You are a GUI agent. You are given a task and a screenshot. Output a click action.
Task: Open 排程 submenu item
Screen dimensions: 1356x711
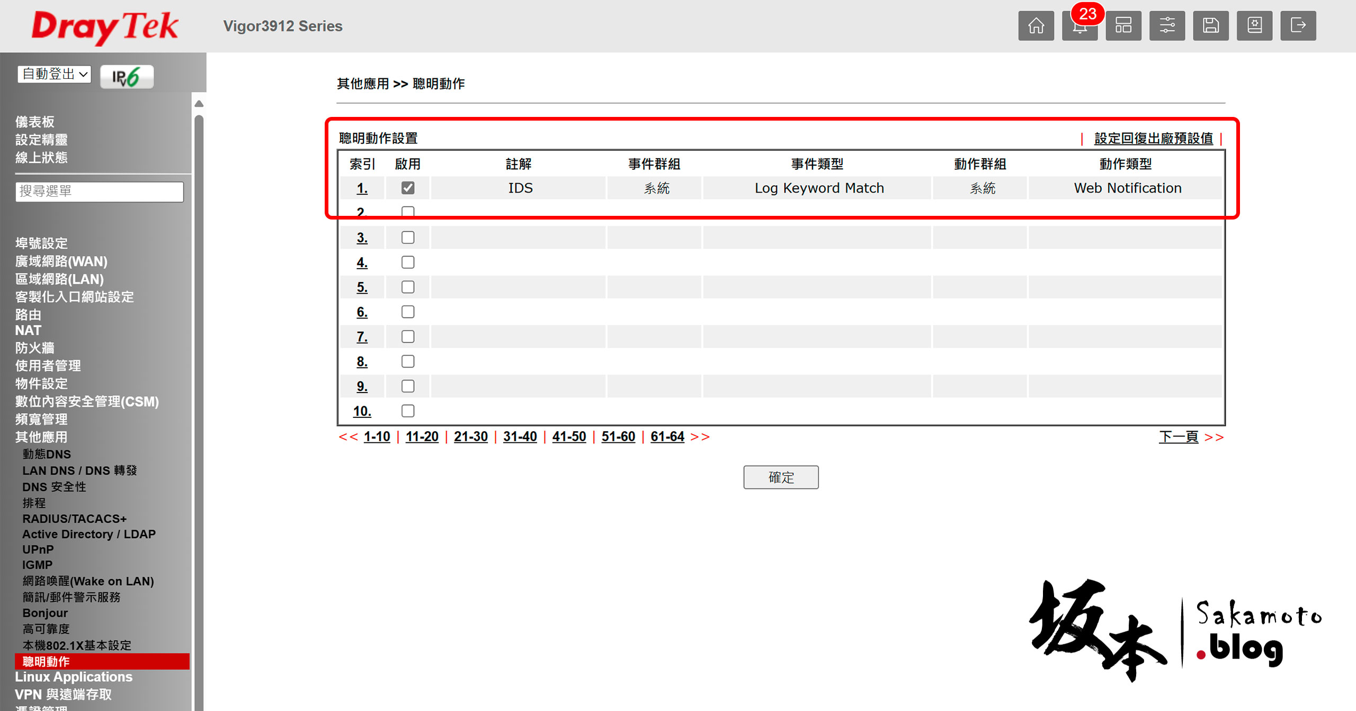pyautogui.click(x=34, y=503)
